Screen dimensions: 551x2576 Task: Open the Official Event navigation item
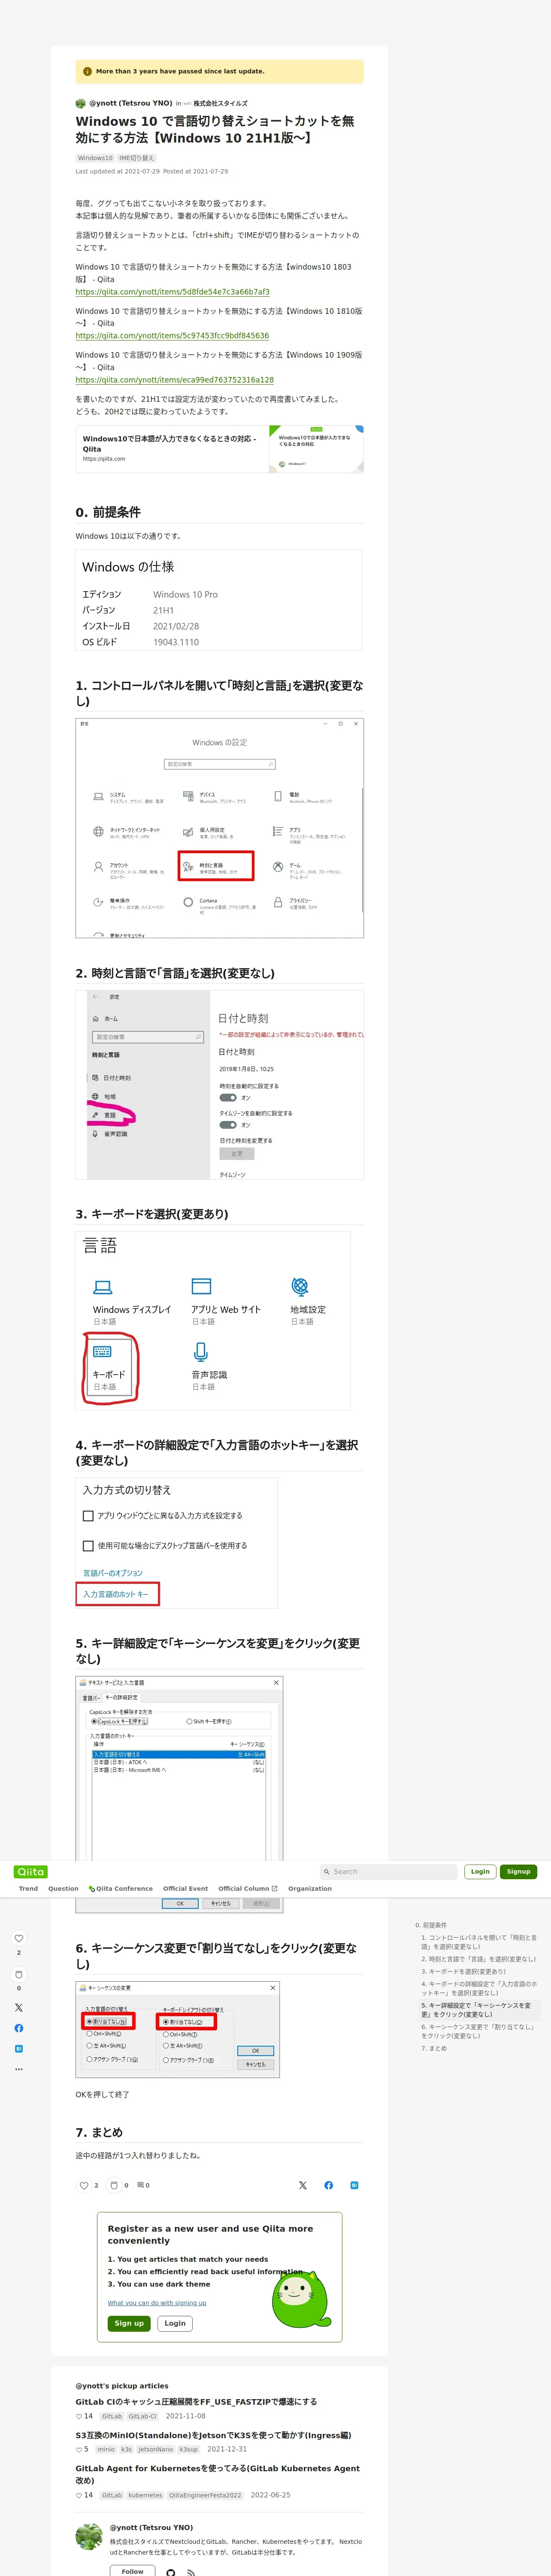(x=185, y=1889)
